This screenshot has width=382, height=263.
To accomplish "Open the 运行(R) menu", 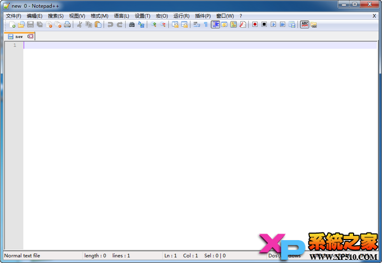I will click(182, 16).
